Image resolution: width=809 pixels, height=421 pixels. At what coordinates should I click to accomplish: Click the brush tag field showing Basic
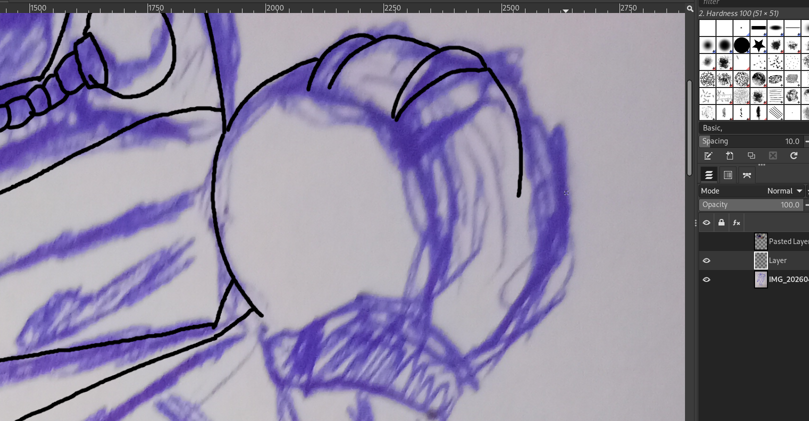point(753,128)
